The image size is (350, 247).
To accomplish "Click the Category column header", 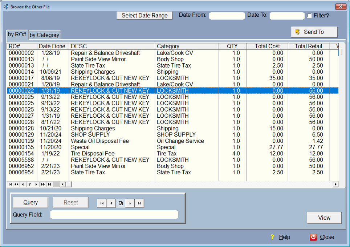I will click(186, 46).
